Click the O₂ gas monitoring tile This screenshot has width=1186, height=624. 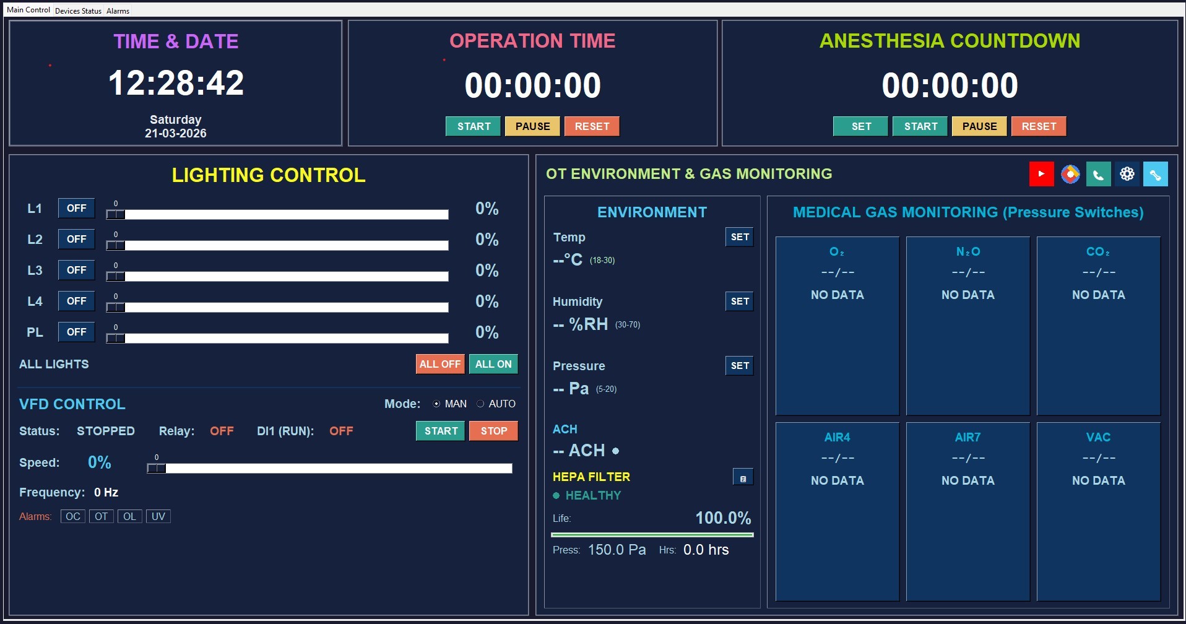(837, 326)
